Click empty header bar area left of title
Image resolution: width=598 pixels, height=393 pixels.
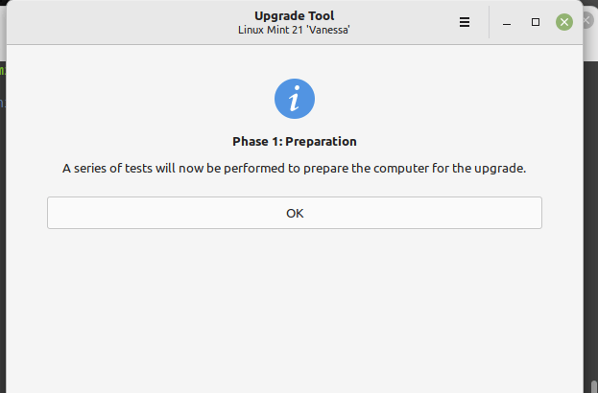115,22
